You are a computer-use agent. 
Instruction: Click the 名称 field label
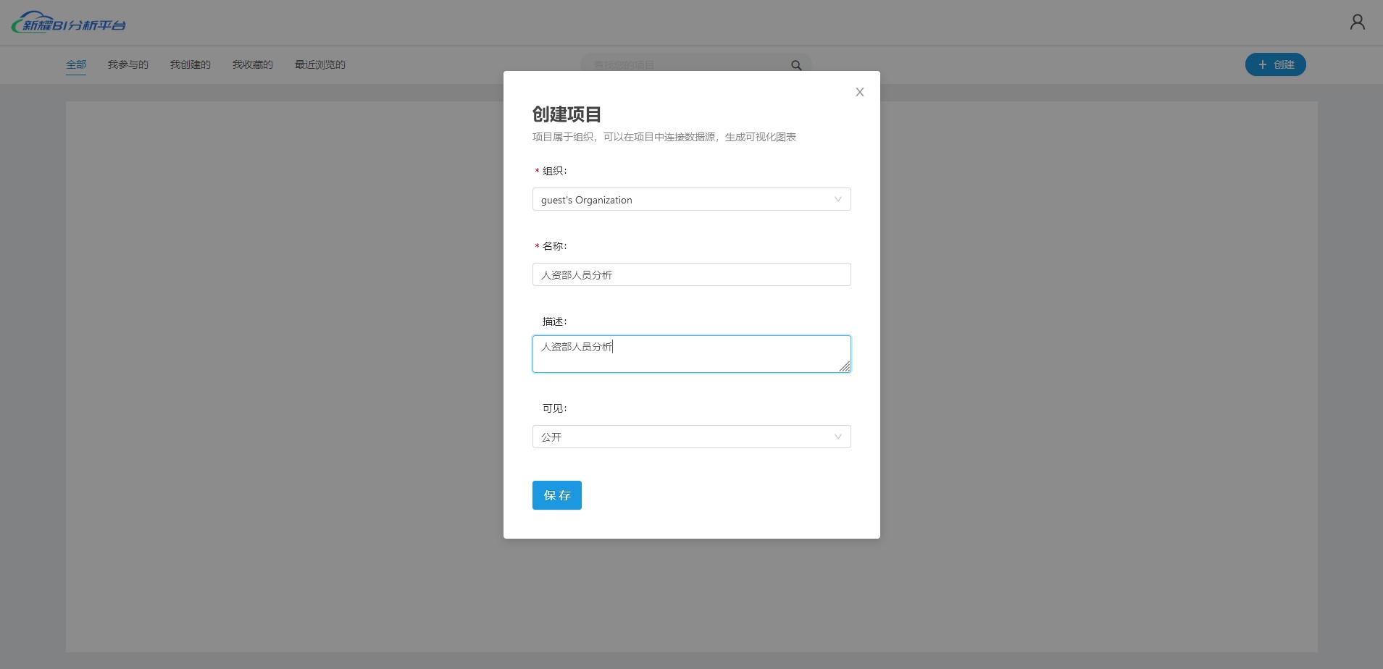pos(554,246)
